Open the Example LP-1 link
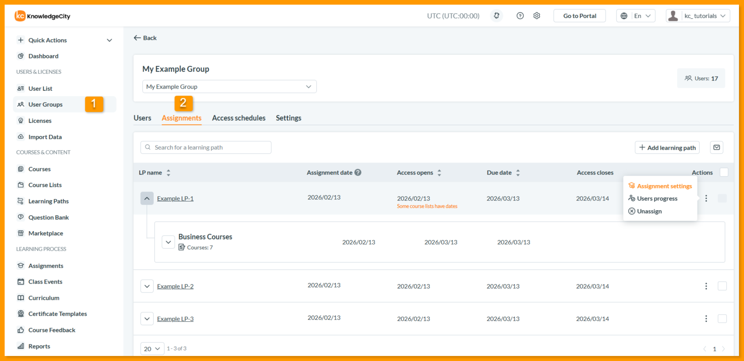The height and width of the screenshot is (361, 744). click(x=175, y=198)
